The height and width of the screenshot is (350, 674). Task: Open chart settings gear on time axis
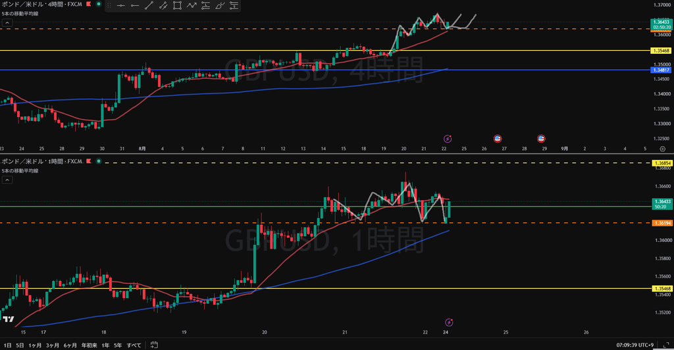pyautogui.click(x=662, y=149)
